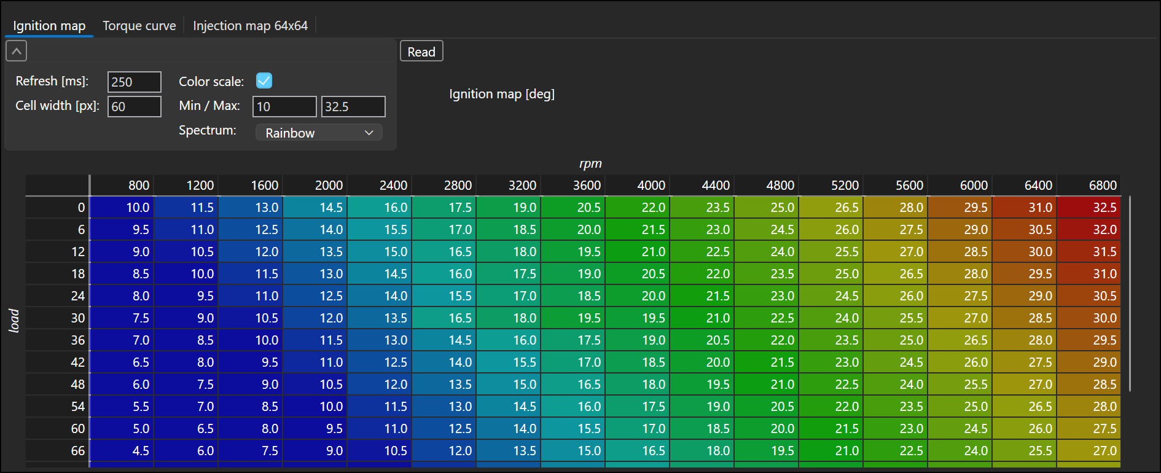Select cell 24.0 at load 48, 5600 rpm

tap(896, 385)
